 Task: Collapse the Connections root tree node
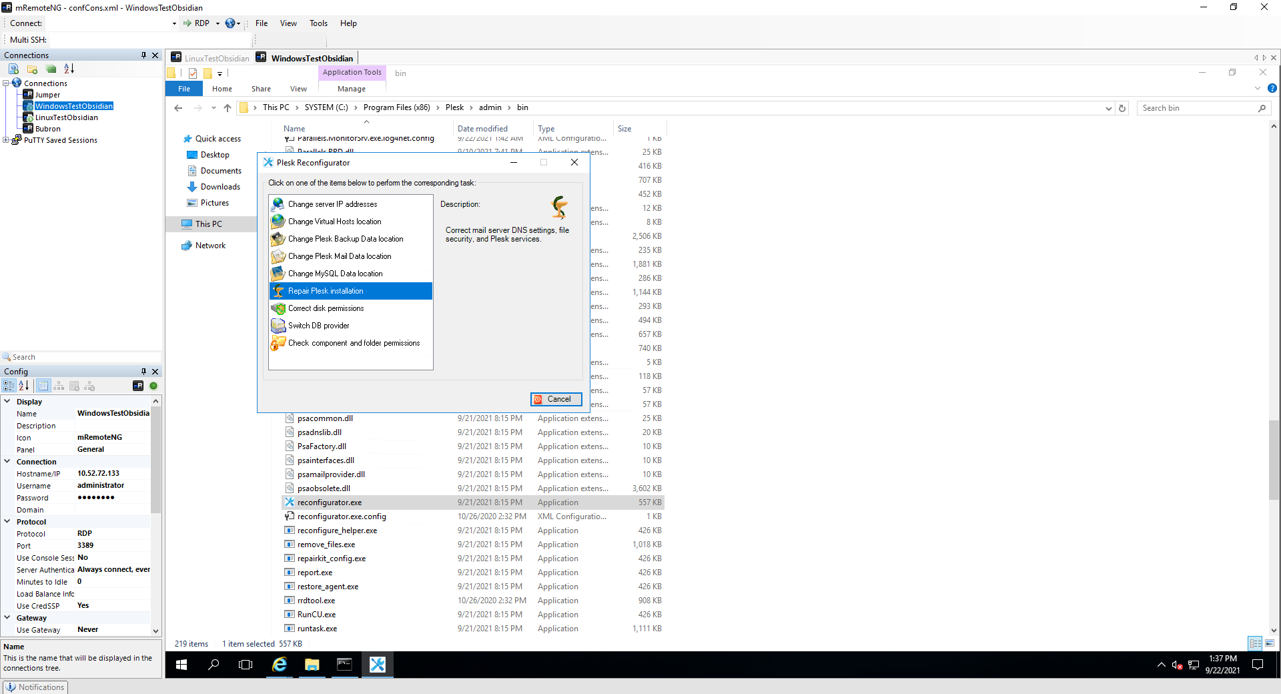pyautogui.click(x=6, y=83)
